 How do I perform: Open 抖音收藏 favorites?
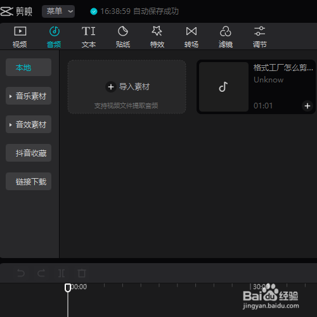pyautogui.click(x=29, y=153)
